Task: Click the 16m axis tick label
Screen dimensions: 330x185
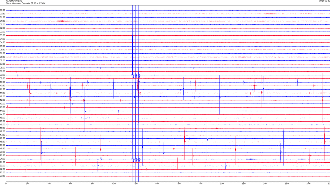Action: [x=179, y=184]
